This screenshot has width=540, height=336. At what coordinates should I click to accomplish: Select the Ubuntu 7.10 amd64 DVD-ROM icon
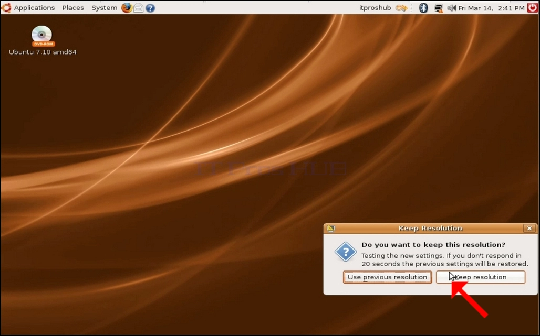(x=42, y=36)
